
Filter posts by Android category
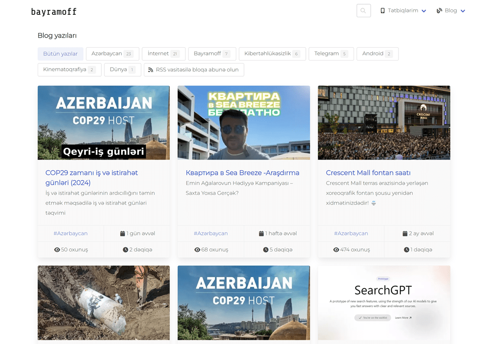click(x=377, y=54)
